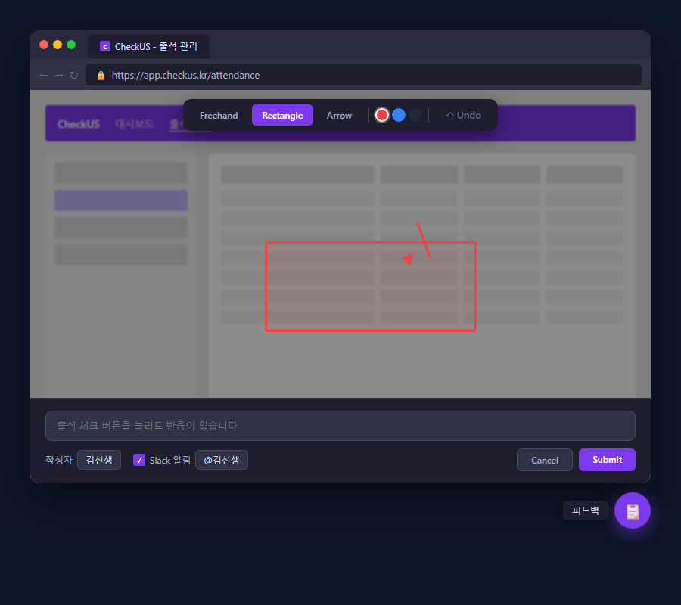Reload the attendance page
Screen dimensions: 681x605
(x=73, y=75)
